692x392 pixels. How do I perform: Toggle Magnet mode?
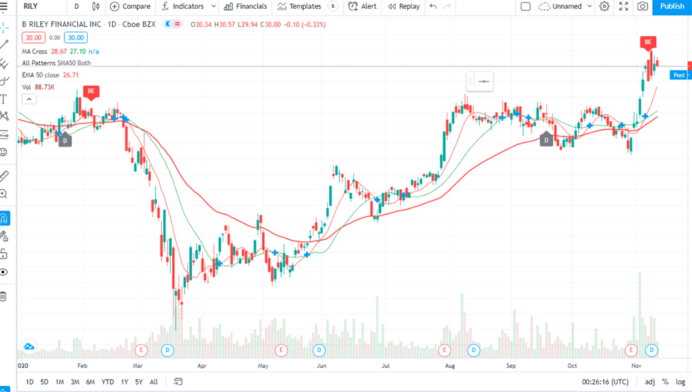[x=4, y=219]
